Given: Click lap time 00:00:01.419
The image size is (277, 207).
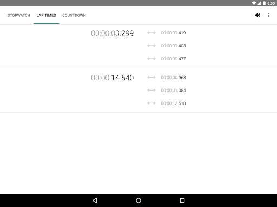Looking at the screenshot, I should point(173,33).
